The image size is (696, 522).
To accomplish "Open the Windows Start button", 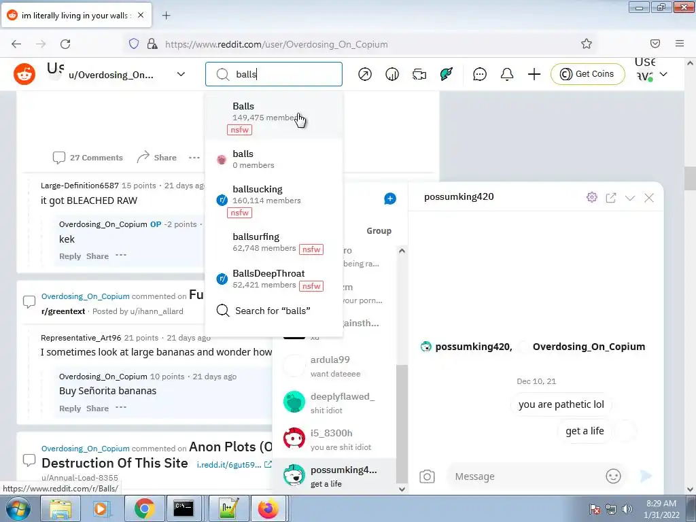I will point(18,508).
